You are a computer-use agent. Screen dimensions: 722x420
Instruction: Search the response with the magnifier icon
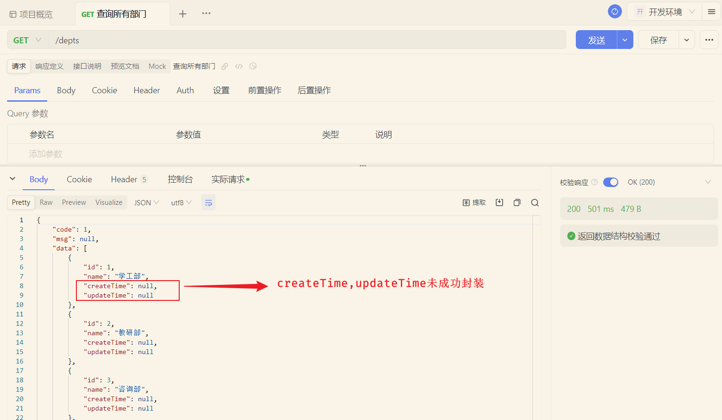pos(534,202)
